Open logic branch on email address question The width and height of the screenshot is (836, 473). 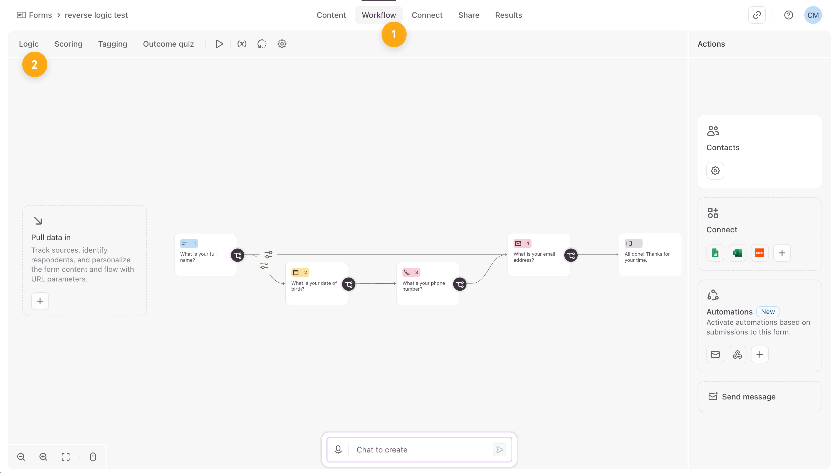coord(571,255)
